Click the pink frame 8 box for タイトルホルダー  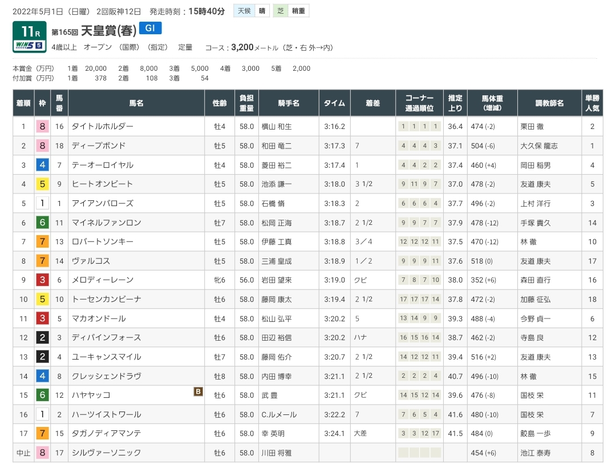(x=42, y=126)
